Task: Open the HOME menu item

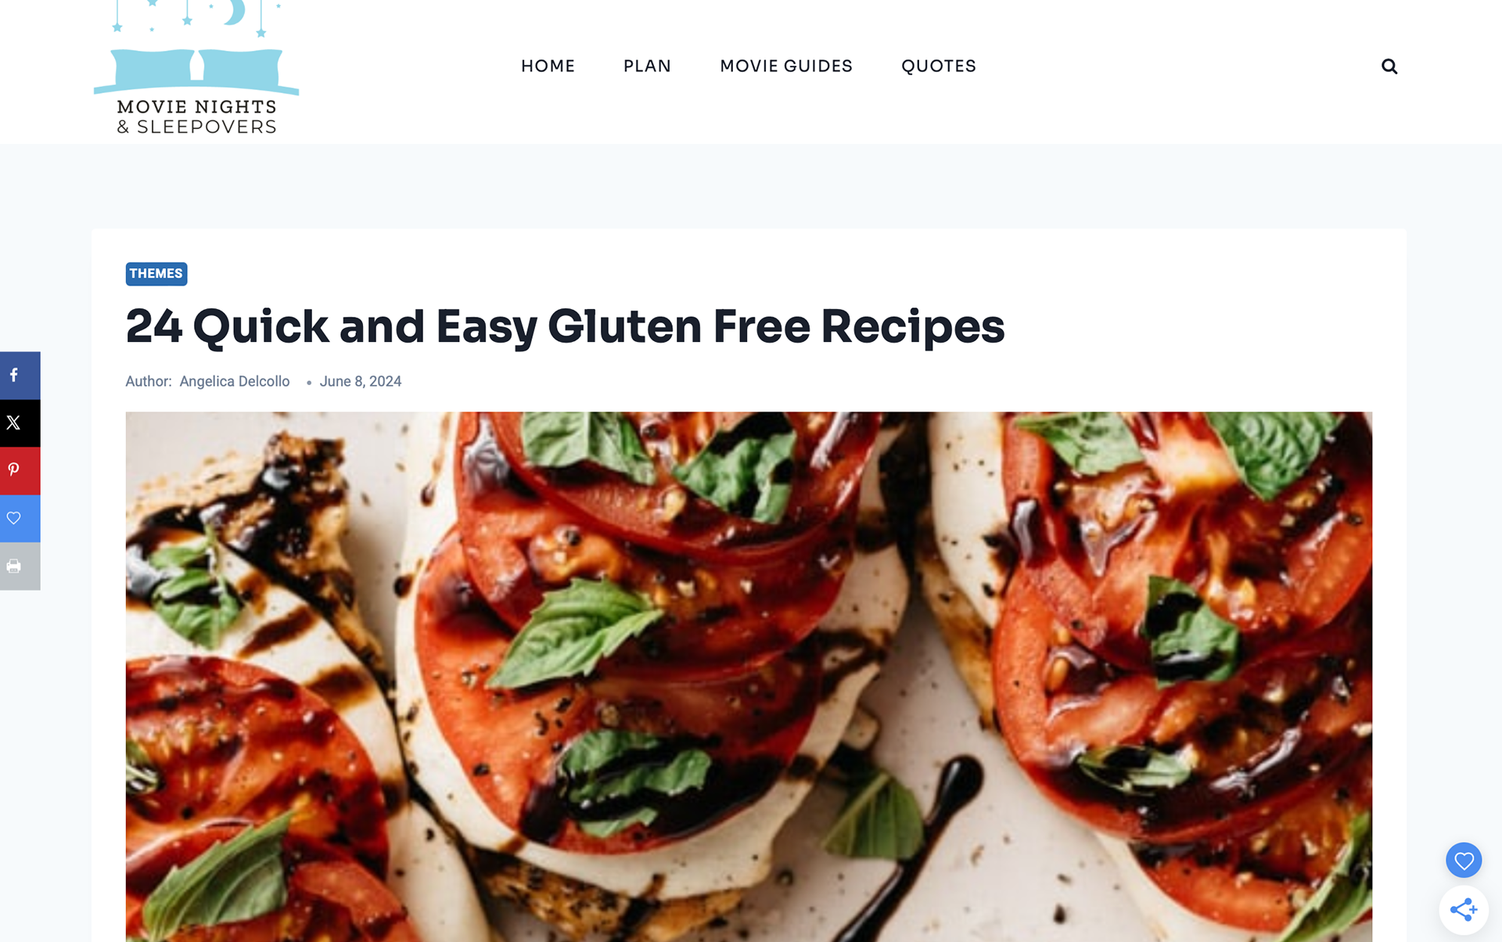Action: 548,67
